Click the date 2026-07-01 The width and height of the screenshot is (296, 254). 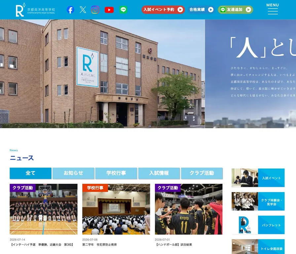pos(162,240)
